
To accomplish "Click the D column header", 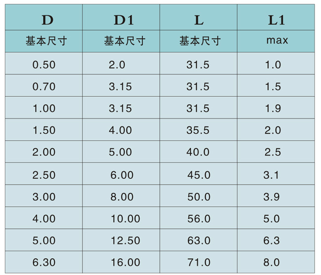I will 47,20.
